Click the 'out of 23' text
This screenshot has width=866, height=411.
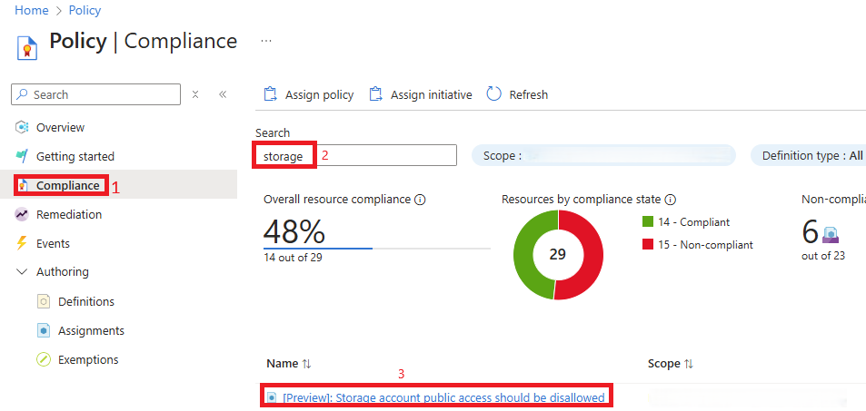tap(823, 256)
